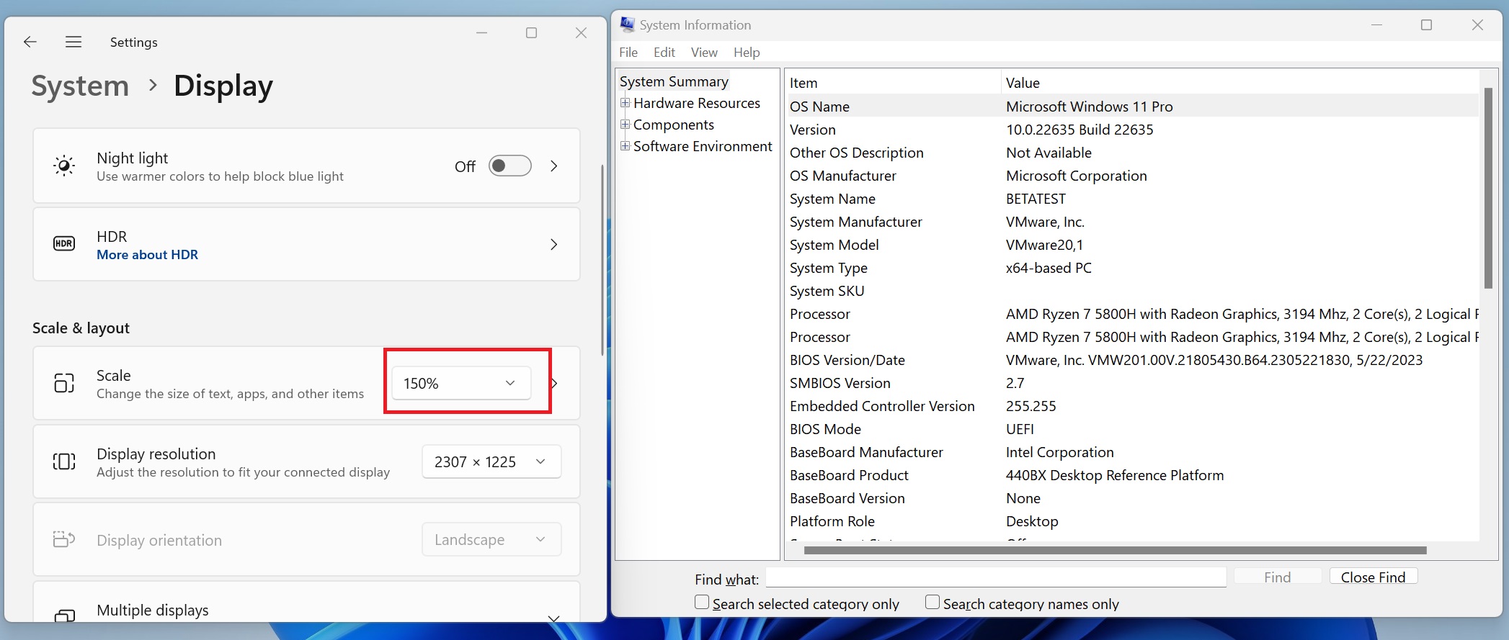Click the Close Find button

(x=1373, y=577)
